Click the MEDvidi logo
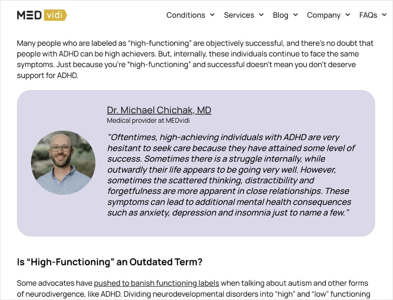The image size is (393, 300). pyautogui.click(x=41, y=15)
